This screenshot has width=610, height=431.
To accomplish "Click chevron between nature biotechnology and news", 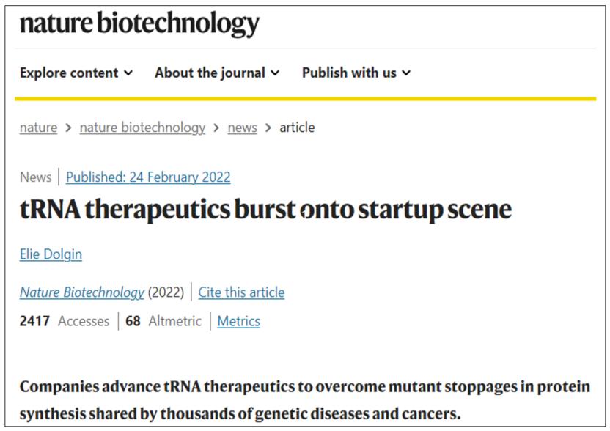I will (x=216, y=128).
